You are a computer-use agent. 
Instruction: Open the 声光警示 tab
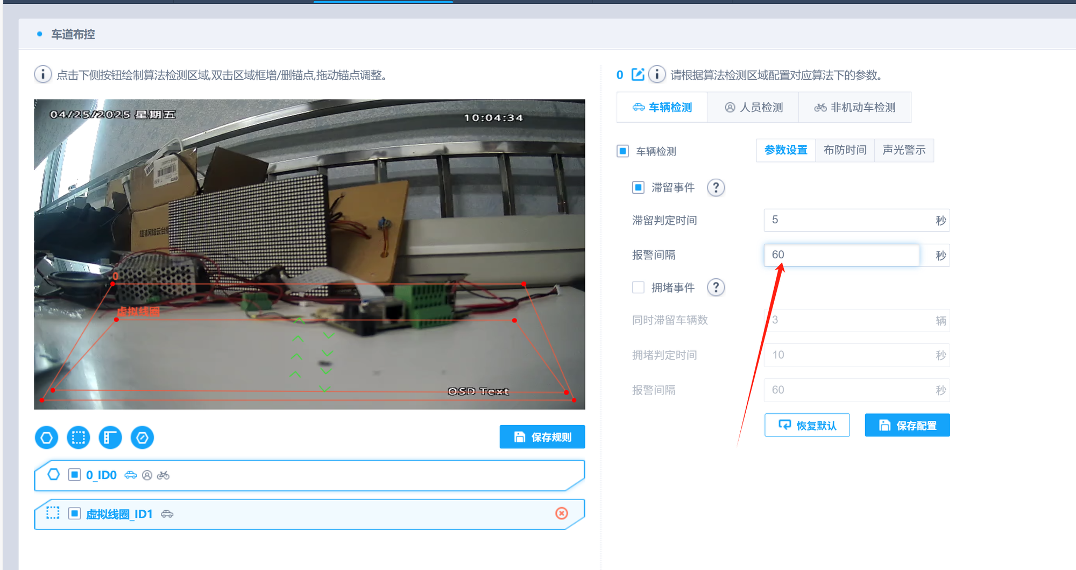pos(904,150)
